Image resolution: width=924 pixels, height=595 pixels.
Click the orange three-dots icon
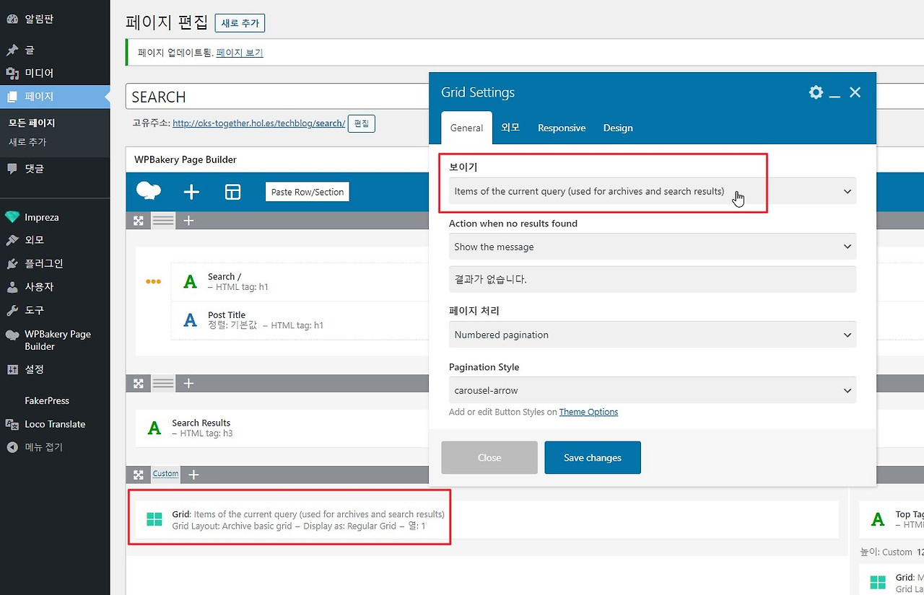pos(154,281)
